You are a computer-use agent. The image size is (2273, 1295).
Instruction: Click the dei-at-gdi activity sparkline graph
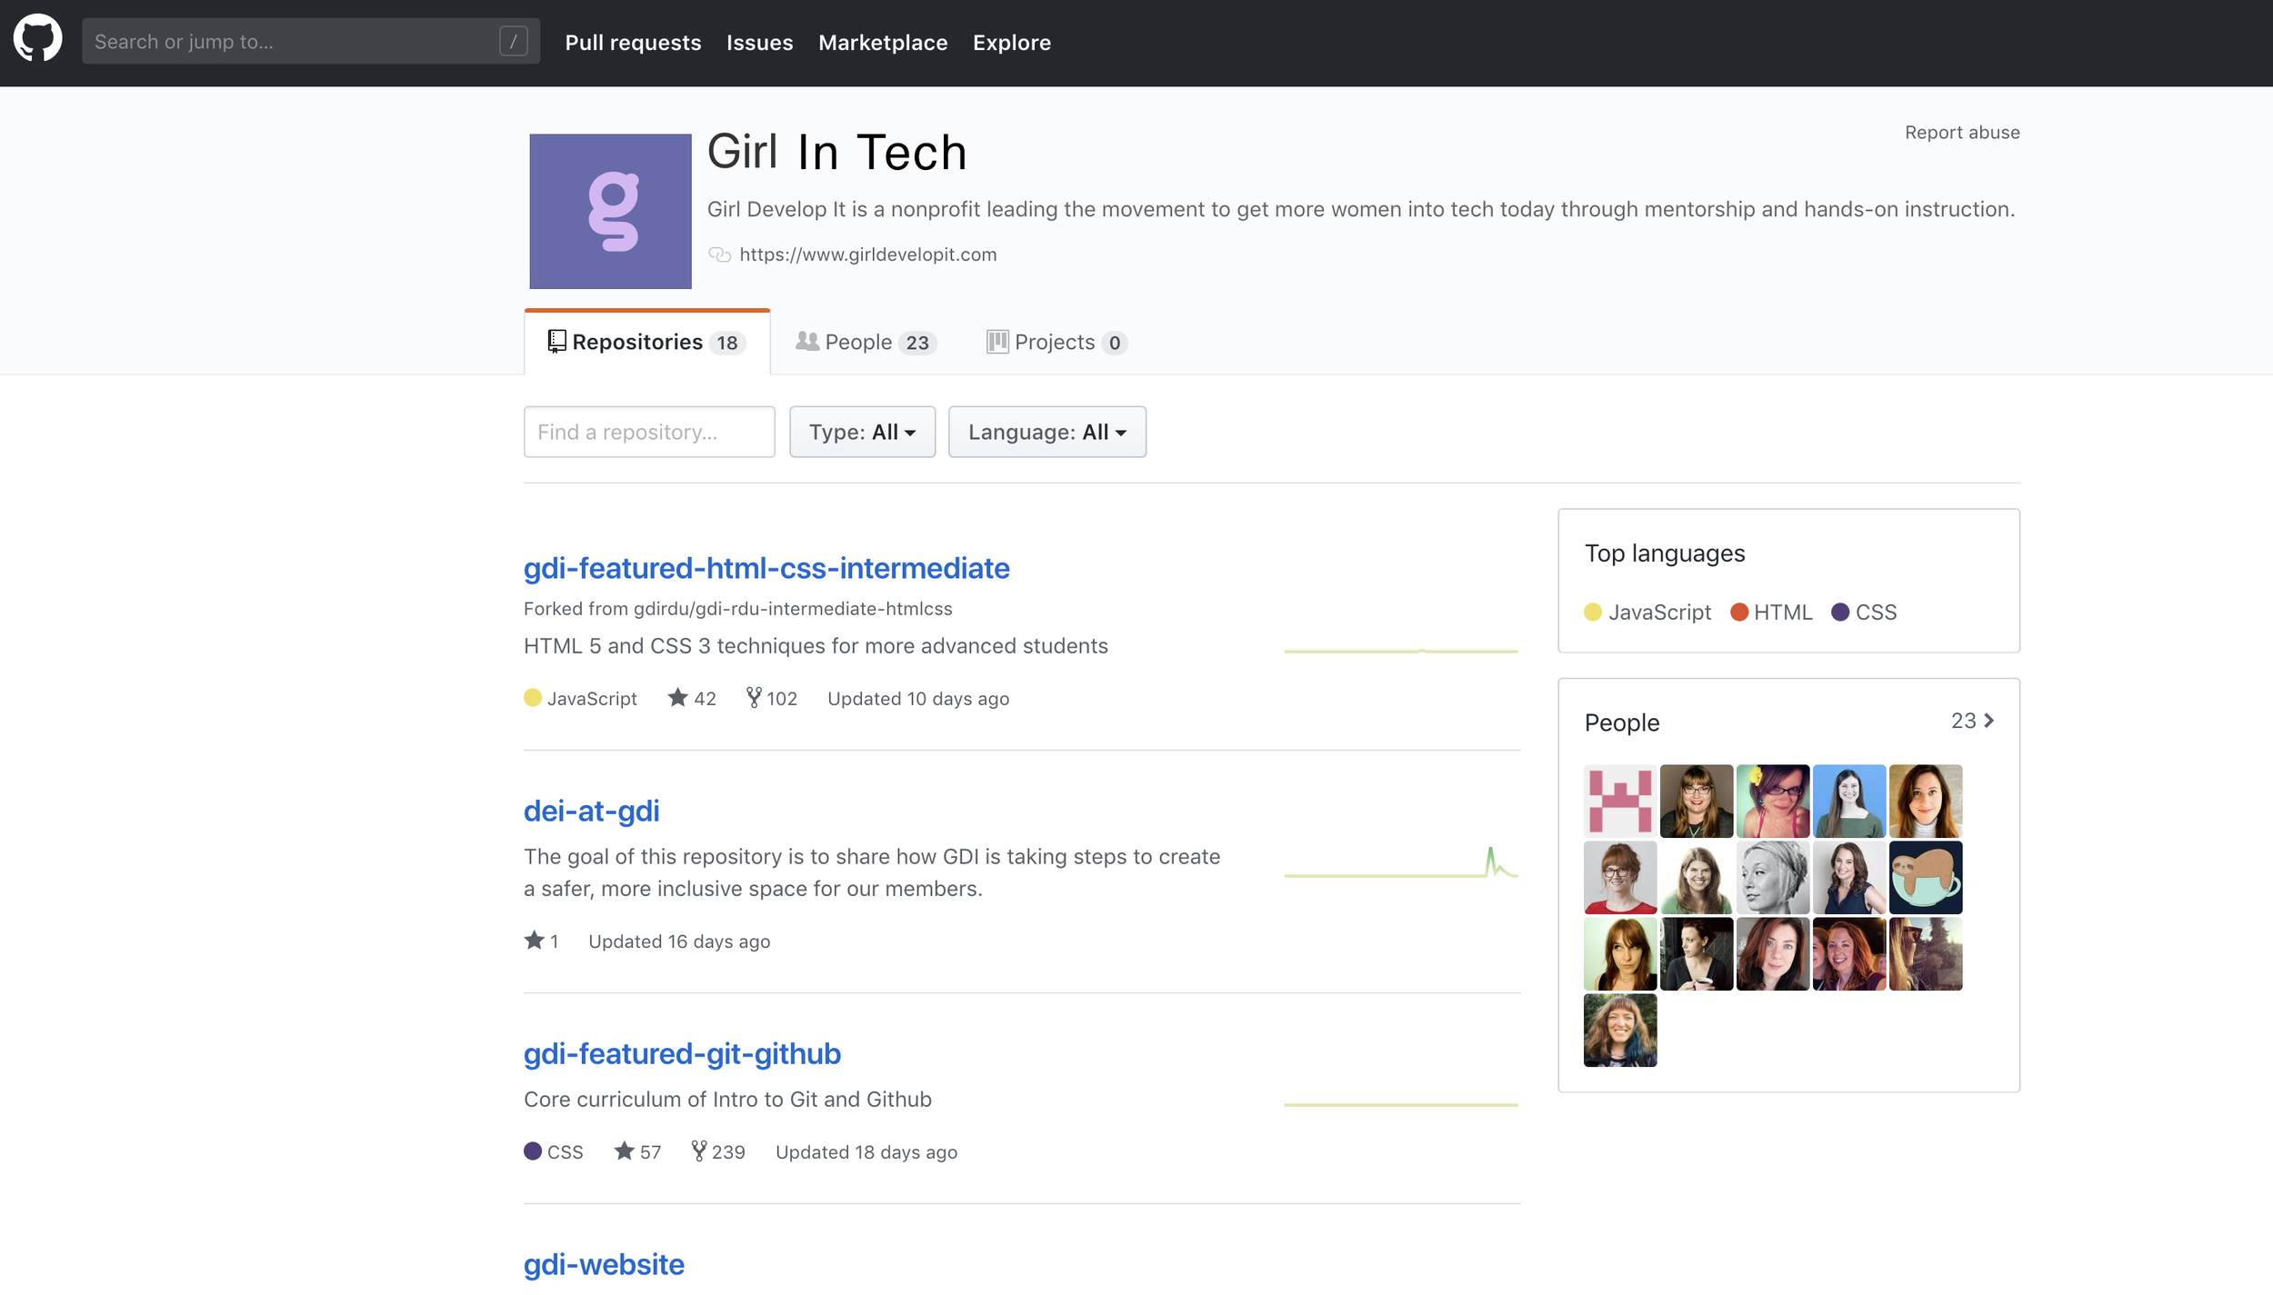pyautogui.click(x=1401, y=862)
